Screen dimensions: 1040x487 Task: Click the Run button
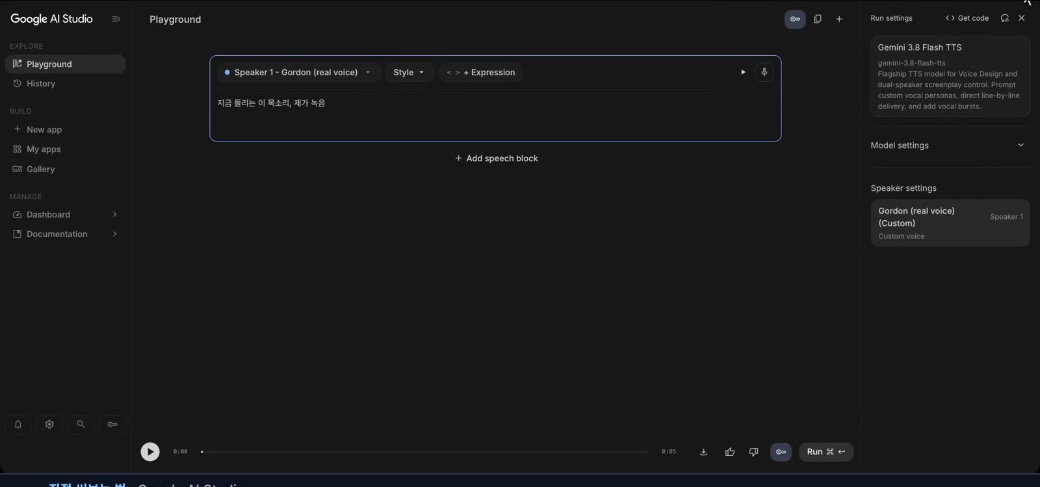(x=826, y=452)
